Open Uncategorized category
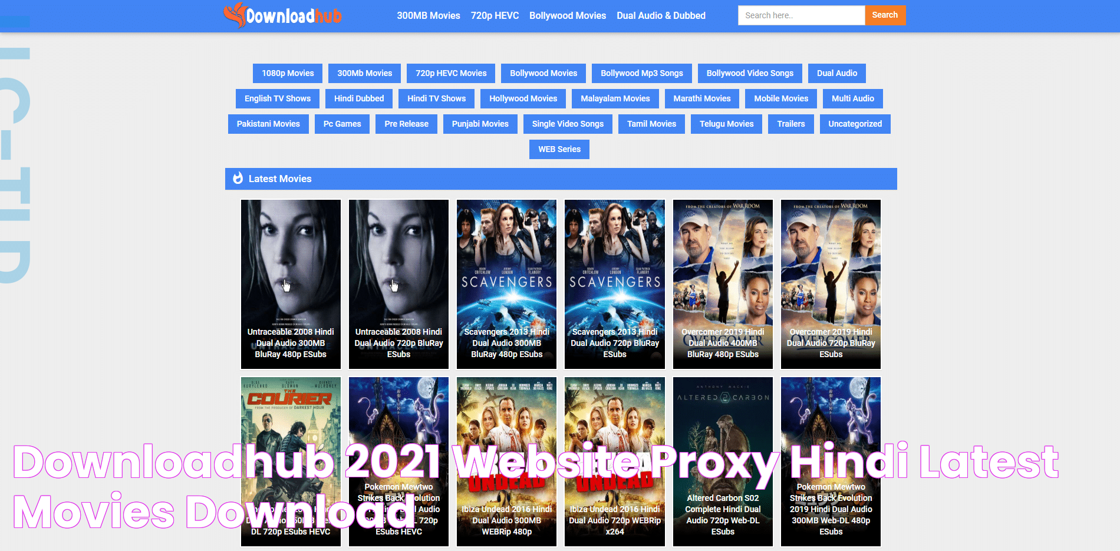 point(855,124)
